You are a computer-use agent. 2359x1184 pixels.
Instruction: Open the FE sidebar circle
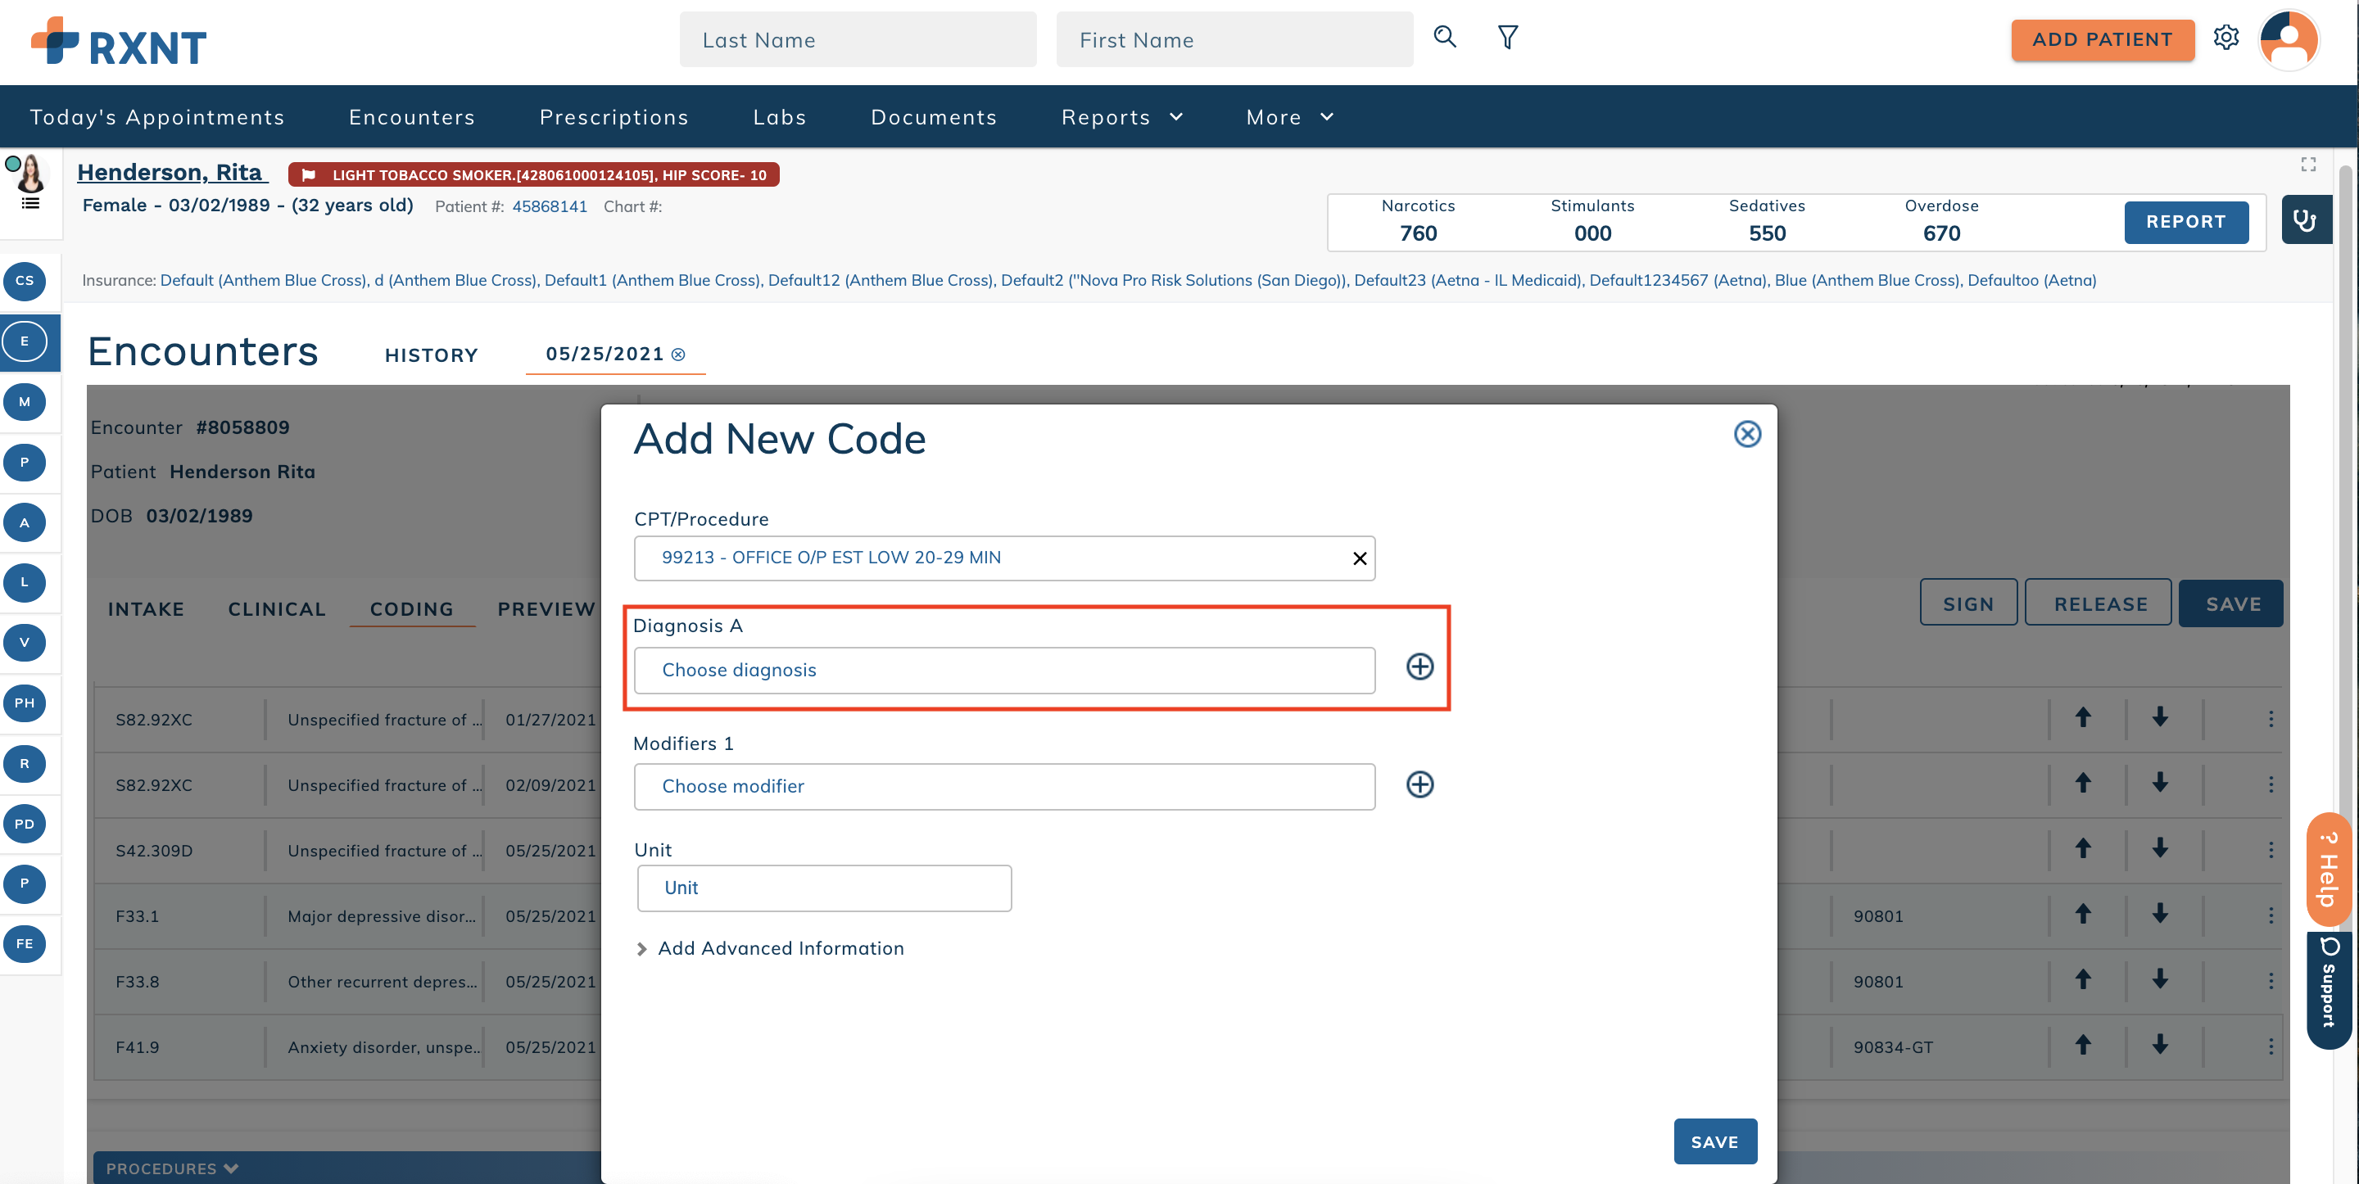pos(25,944)
